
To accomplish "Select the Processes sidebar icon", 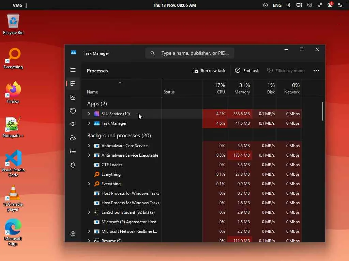I will click(73, 84).
